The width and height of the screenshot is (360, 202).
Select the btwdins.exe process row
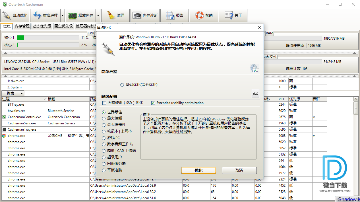[x=164, y=111]
